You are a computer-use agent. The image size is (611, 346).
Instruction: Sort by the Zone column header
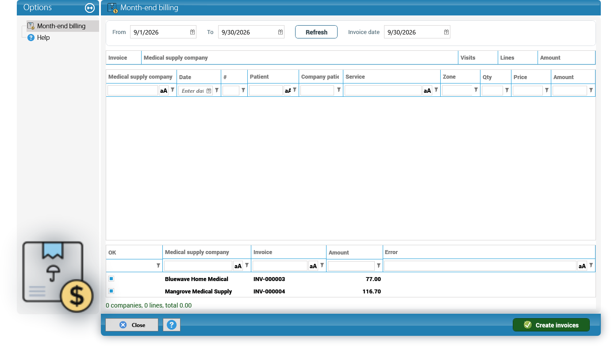pyautogui.click(x=461, y=77)
